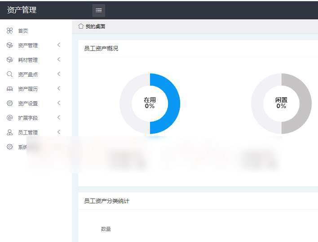
Task: Click the 数量 axis label
Action: 106,229
